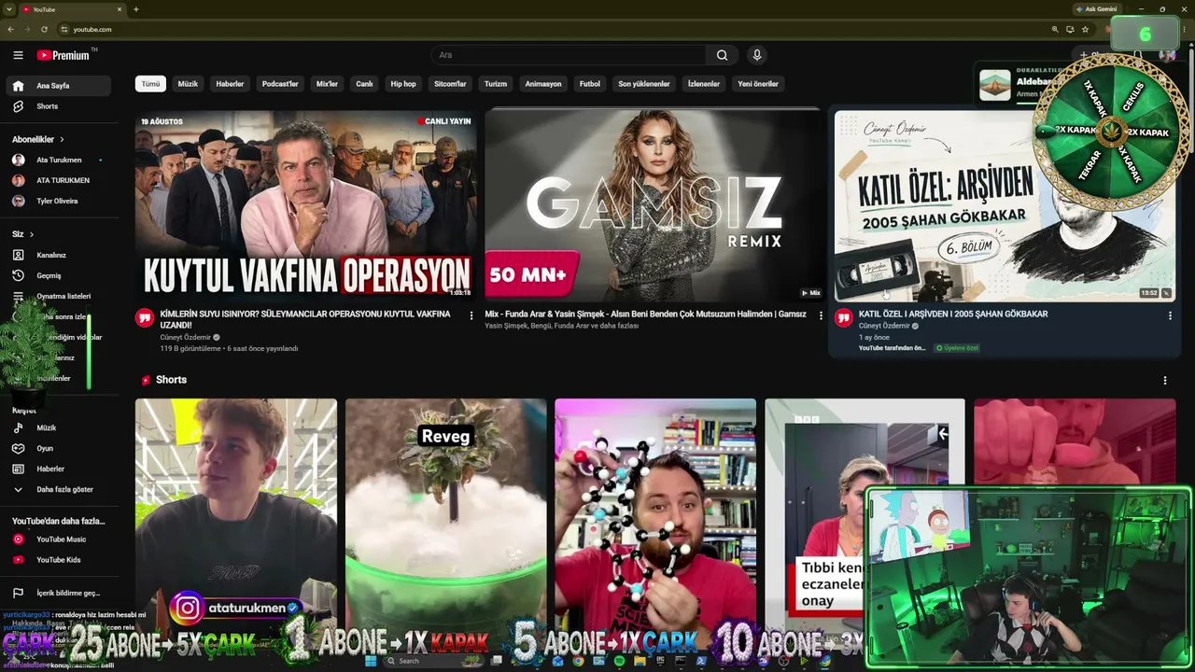The height and width of the screenshot is (672, 1195).
Task: Open Shorts from the sidebar
Action: [x=58, y=106]
